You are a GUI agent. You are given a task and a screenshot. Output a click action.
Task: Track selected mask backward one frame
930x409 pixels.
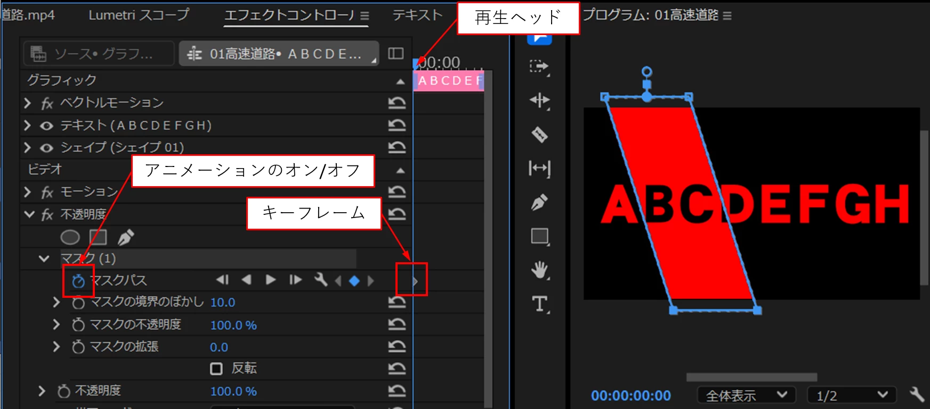222,280
